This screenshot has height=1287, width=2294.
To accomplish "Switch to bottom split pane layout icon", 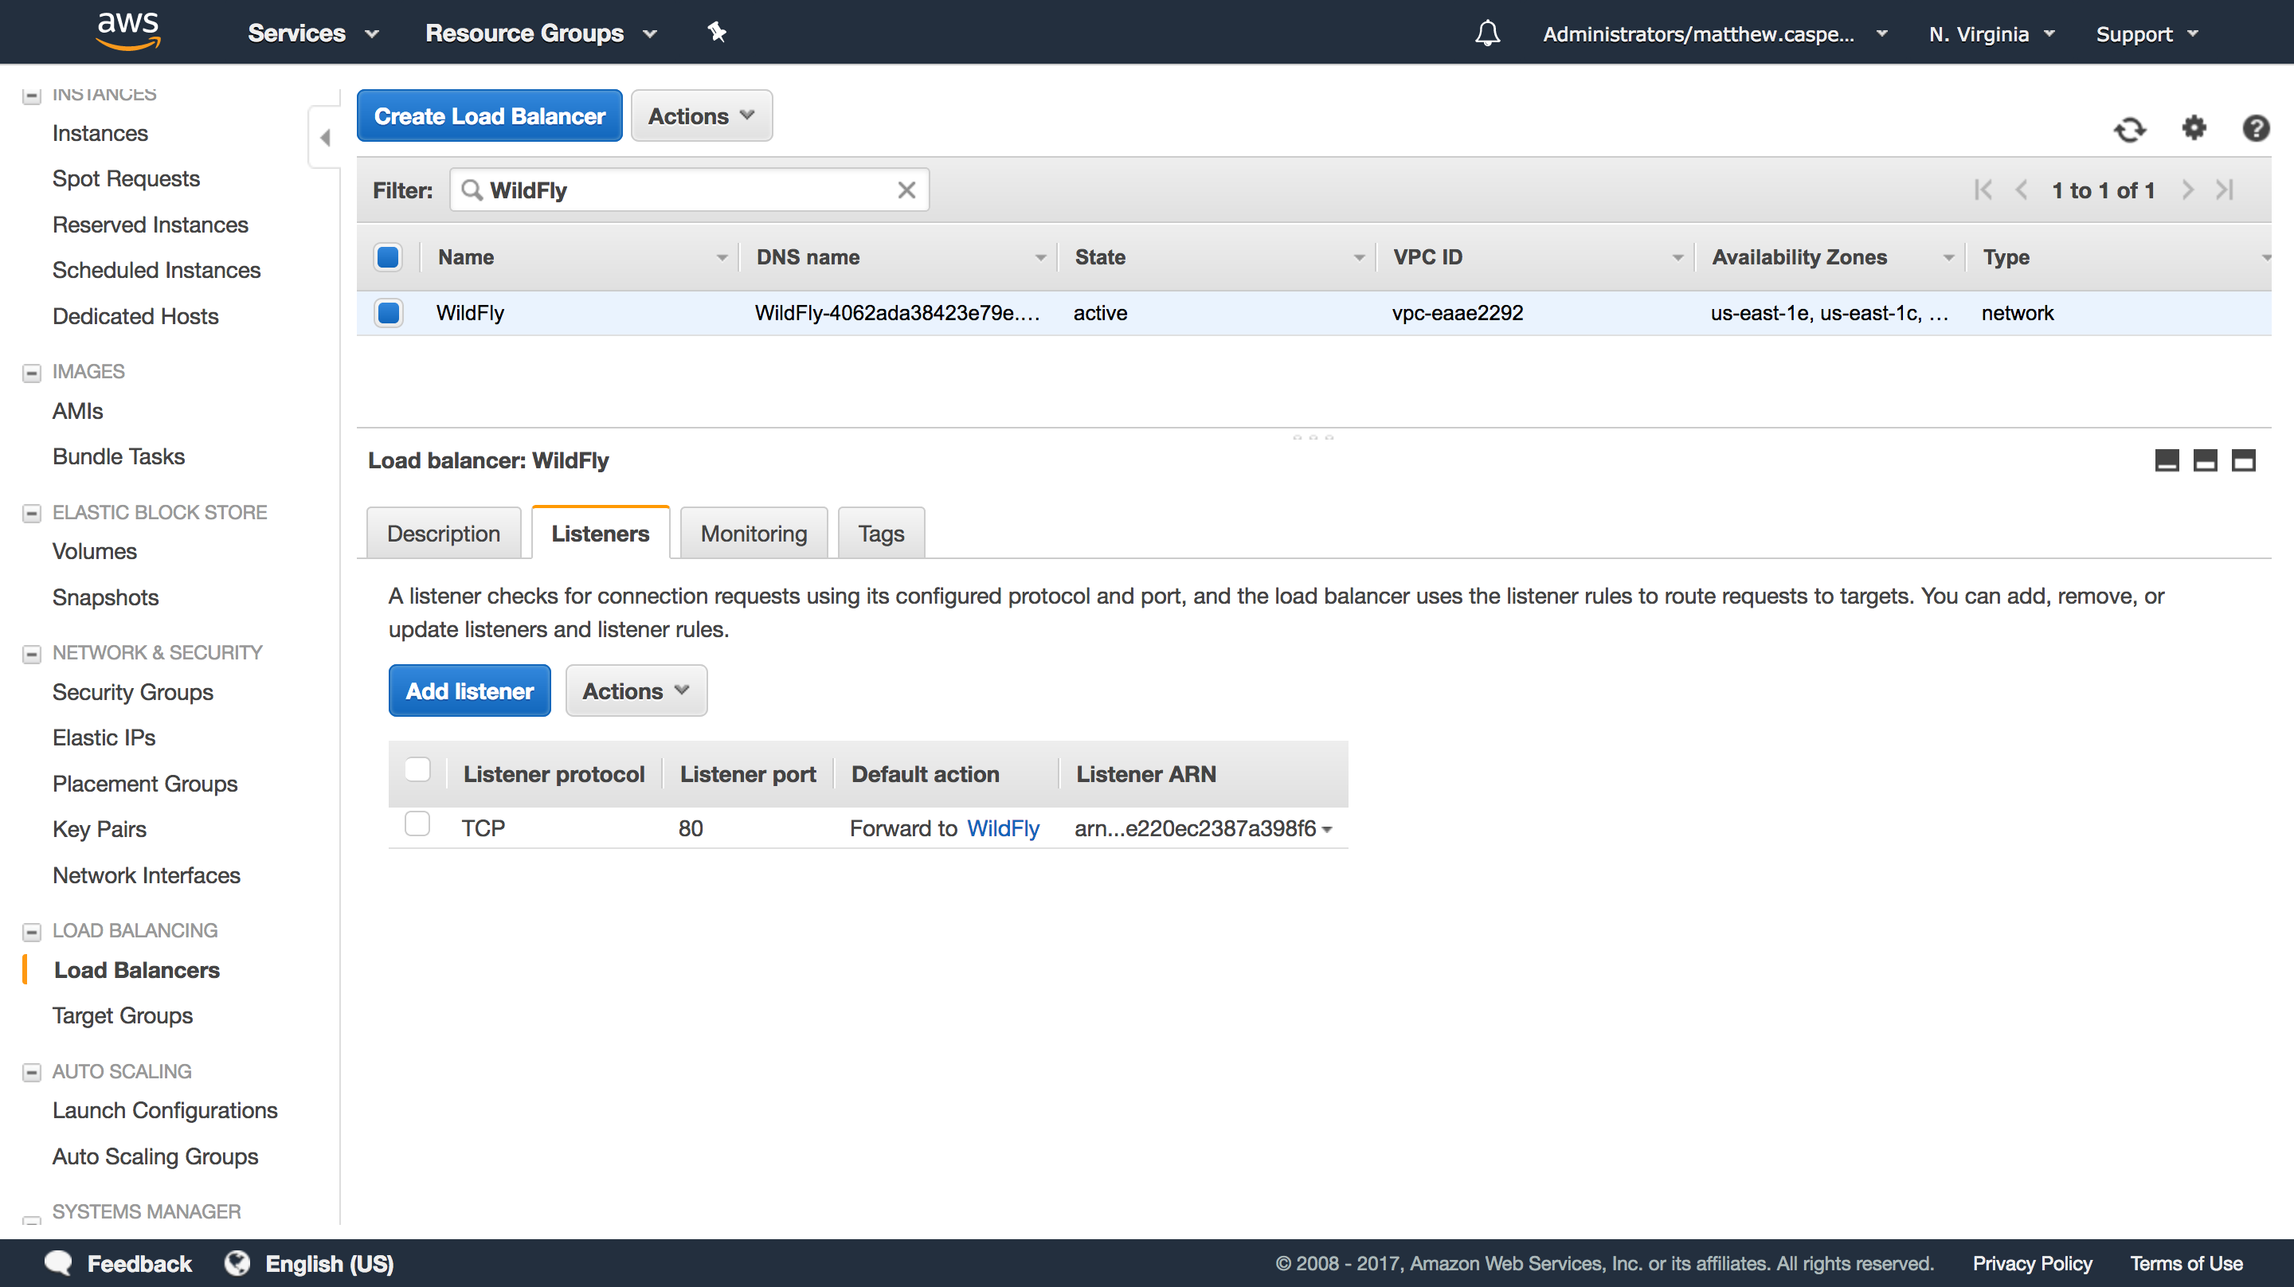I will pyautogui.click(x=2242, y=460).
